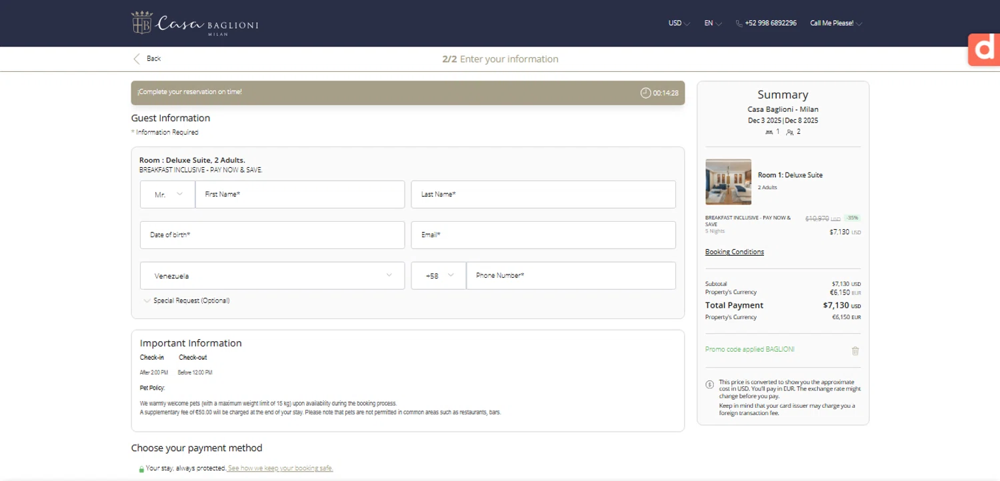Remove promo code with the trash icon
This screenshot has width=1000, height=481.
click(x=855, y=350)
